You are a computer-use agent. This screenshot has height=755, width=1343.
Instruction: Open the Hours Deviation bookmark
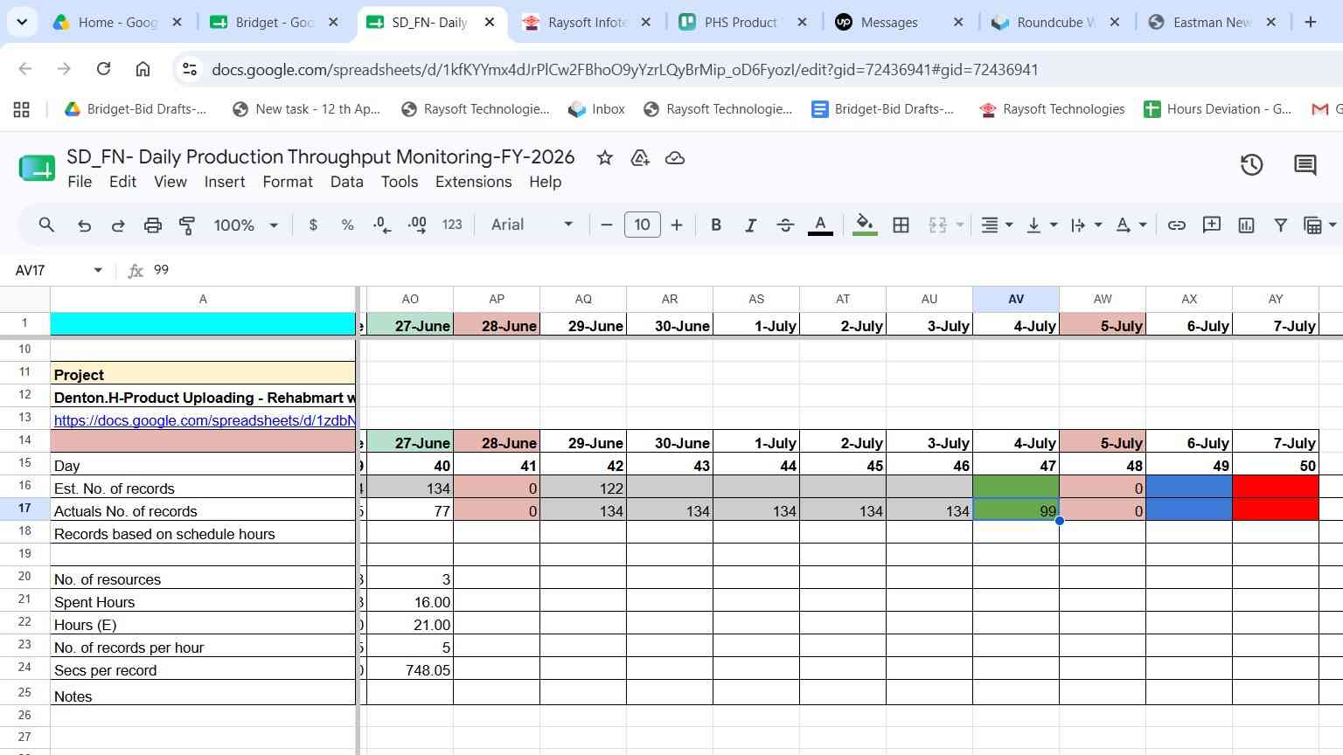tap(1218, 109)
